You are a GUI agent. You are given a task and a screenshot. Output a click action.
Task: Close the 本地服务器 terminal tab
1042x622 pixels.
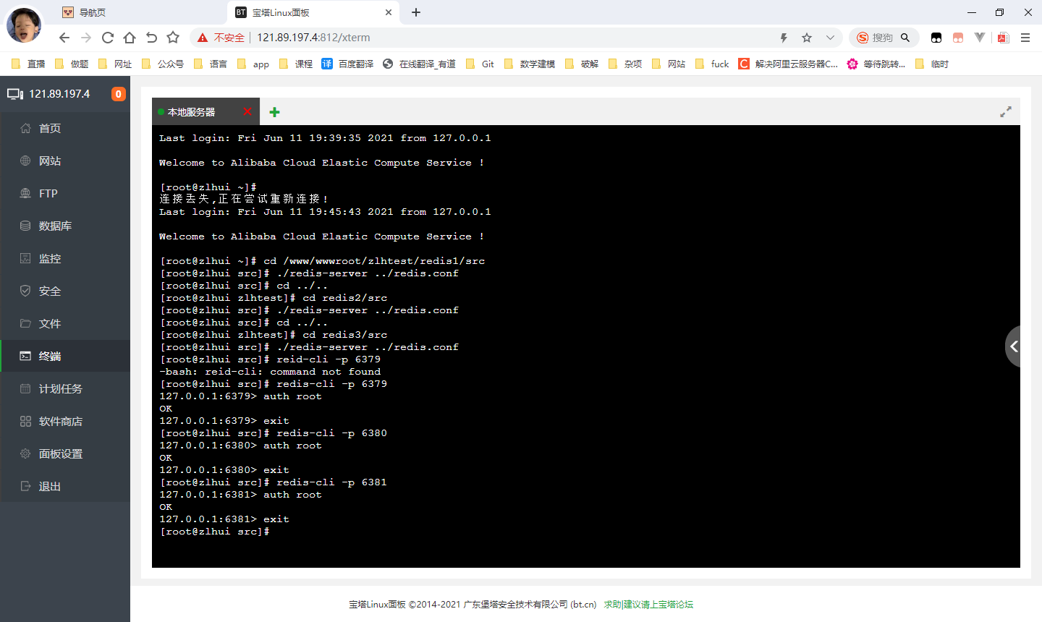pyautogui.click(x=247, y=111)
